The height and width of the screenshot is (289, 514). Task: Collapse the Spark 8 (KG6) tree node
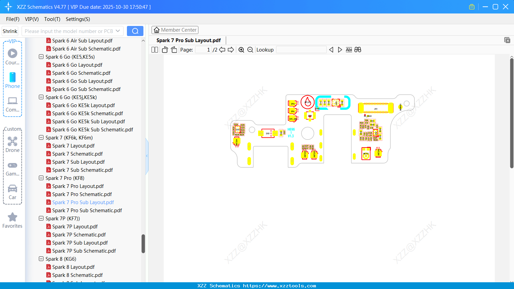click(41, 259)
